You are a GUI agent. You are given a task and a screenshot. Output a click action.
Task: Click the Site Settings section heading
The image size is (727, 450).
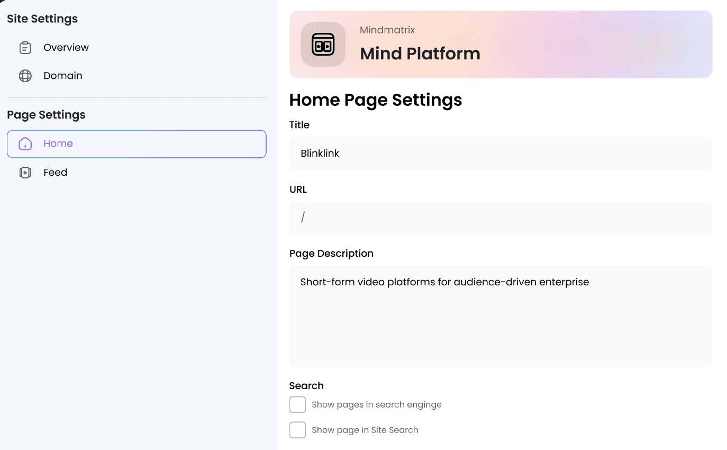coord(42,19)
